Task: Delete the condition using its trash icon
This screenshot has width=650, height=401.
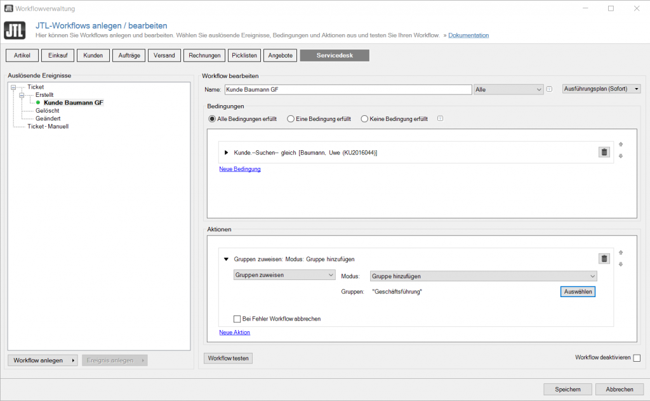Action: click(604, 152)
